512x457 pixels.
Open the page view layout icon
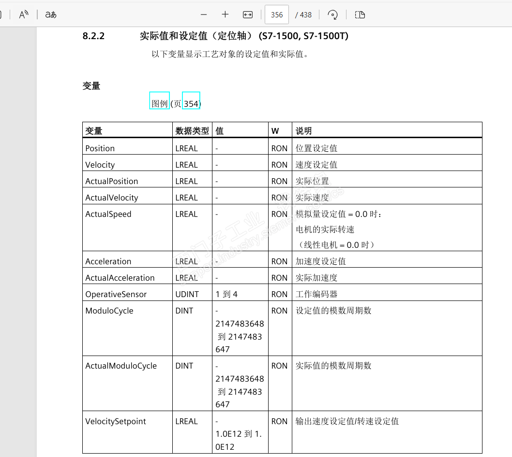[360, 14]
